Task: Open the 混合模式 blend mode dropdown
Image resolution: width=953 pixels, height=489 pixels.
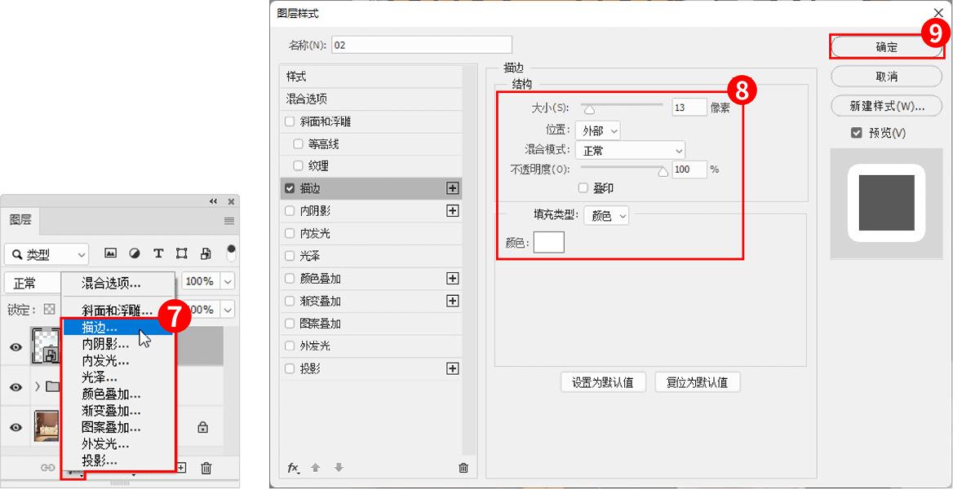Action: (x=630, y=151)
